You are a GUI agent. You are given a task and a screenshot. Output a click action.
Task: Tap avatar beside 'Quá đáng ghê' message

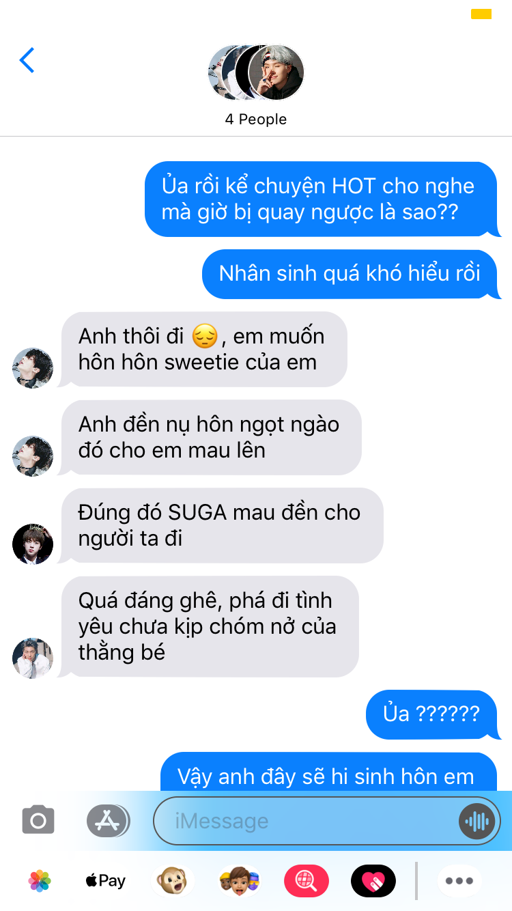click(33, 658)
